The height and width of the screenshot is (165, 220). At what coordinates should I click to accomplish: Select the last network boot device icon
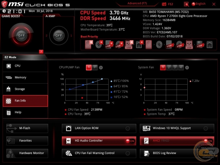[x=209, y=45]
